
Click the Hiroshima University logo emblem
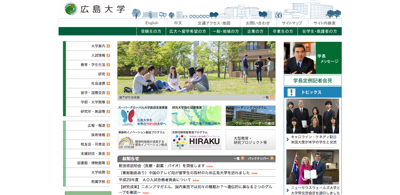coord(71,9)
